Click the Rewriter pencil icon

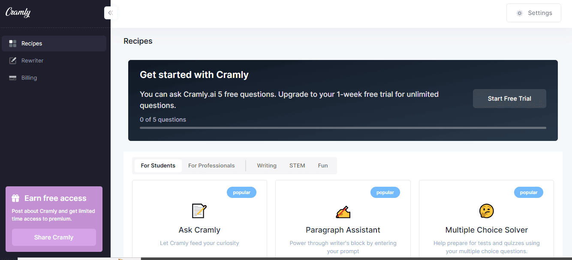13,60
